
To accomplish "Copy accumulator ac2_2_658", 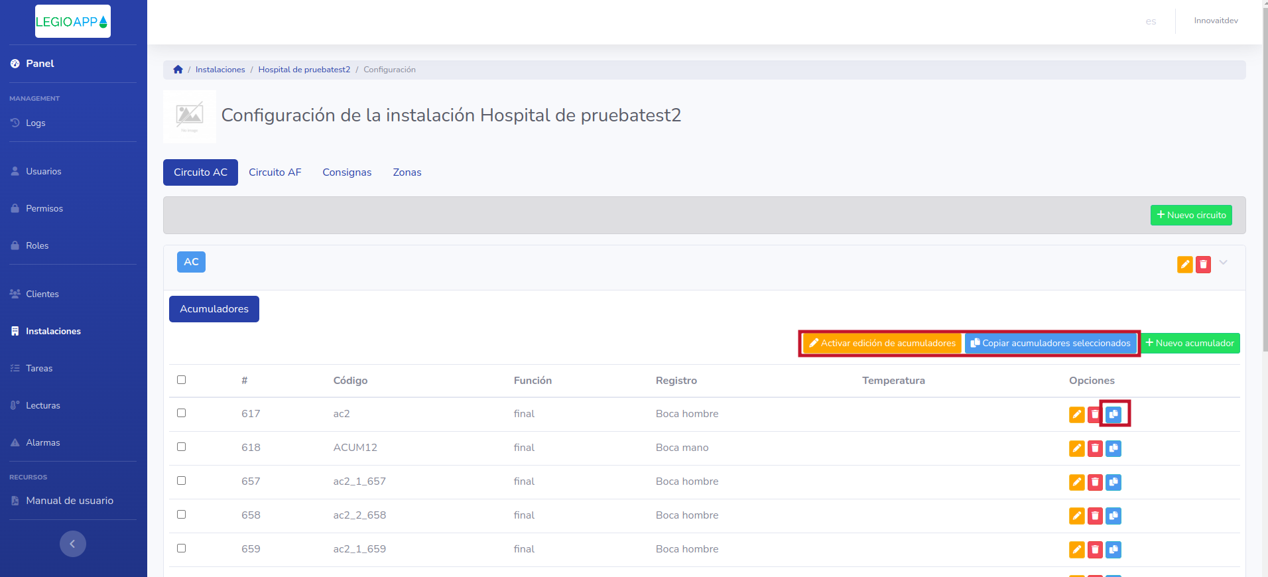I will click(1113, 516).
